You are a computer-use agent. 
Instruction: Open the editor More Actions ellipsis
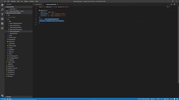click(177, 4)
